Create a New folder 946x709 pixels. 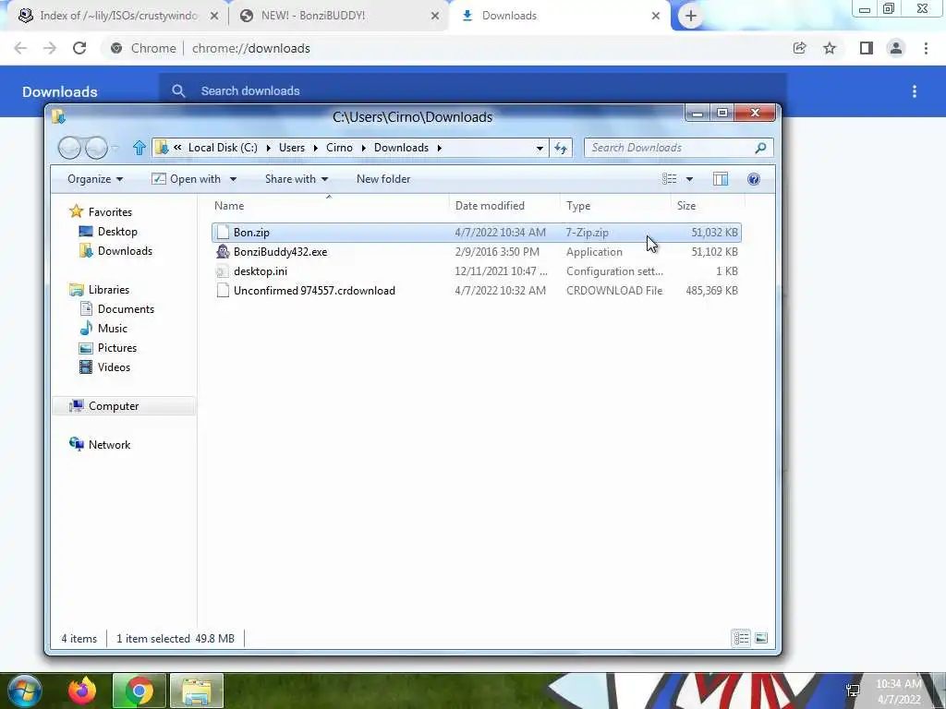pyautogui.click(x=383, y=179)
